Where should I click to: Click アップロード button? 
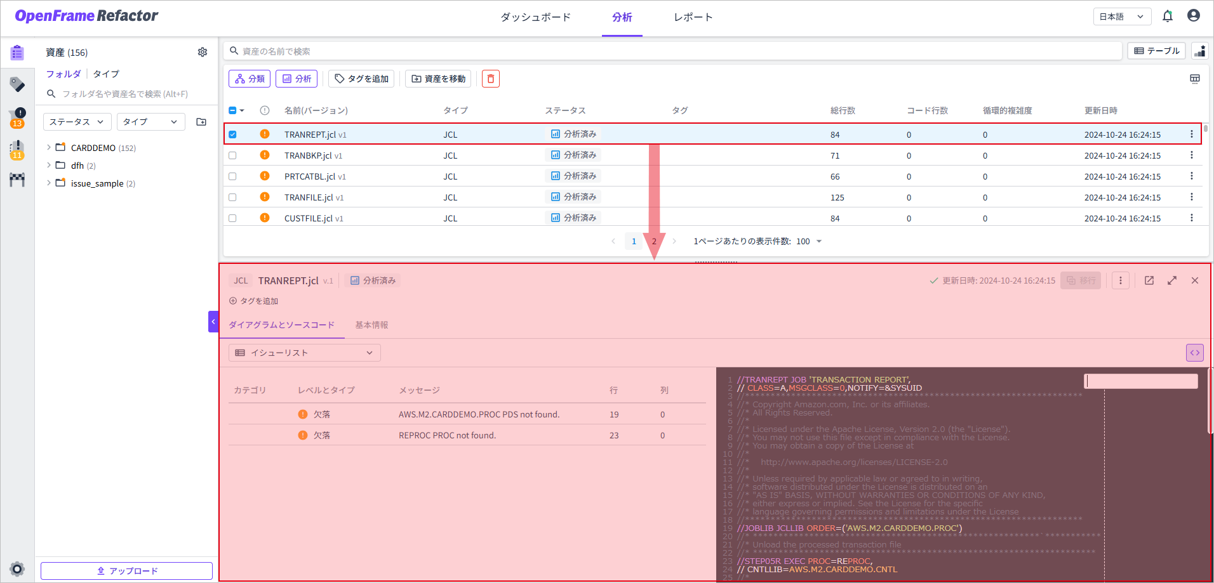click(127, 571)
